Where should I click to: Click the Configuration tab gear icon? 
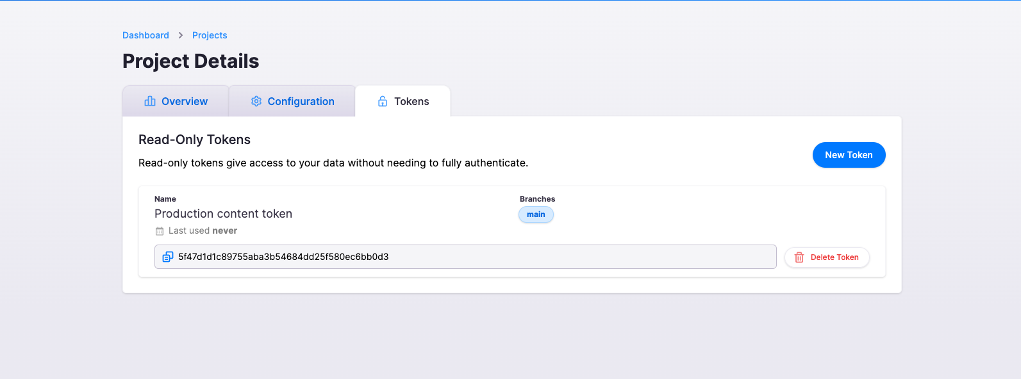[256, 101]
